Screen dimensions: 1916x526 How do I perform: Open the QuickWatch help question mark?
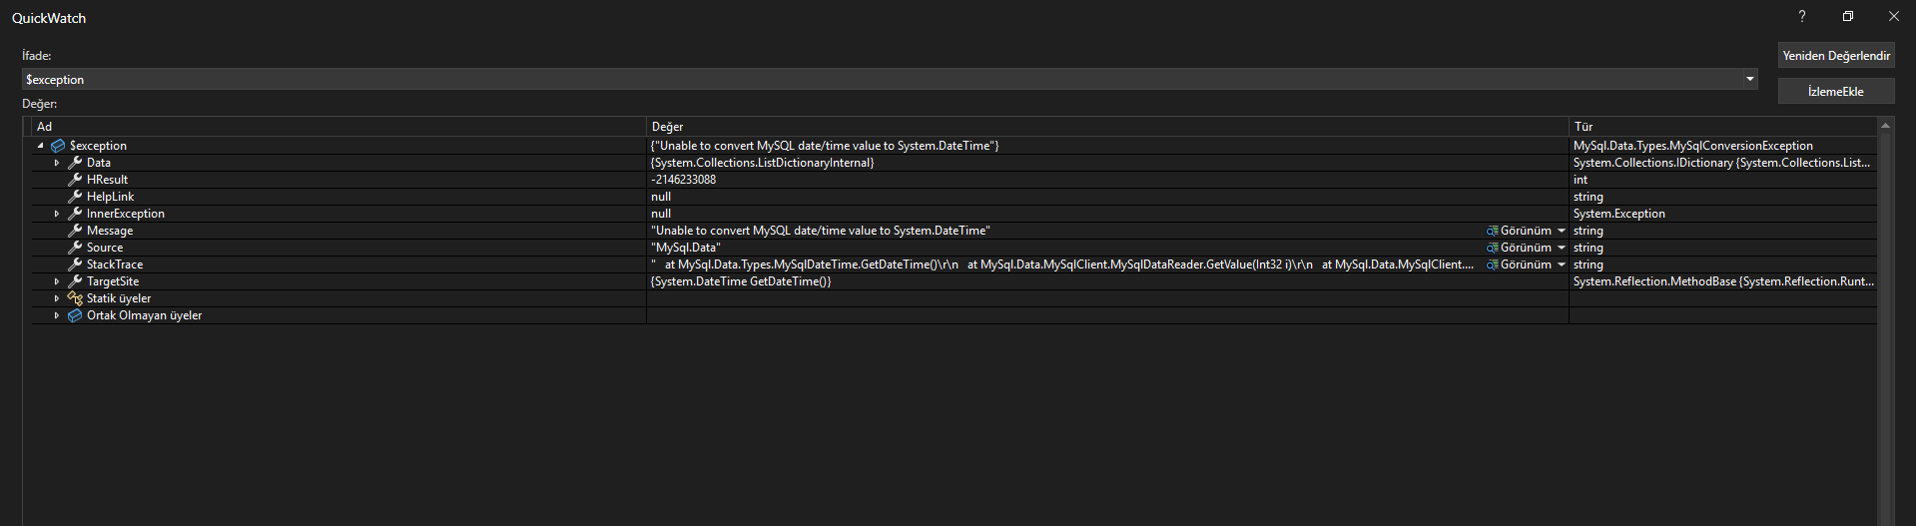point(1802,17)
